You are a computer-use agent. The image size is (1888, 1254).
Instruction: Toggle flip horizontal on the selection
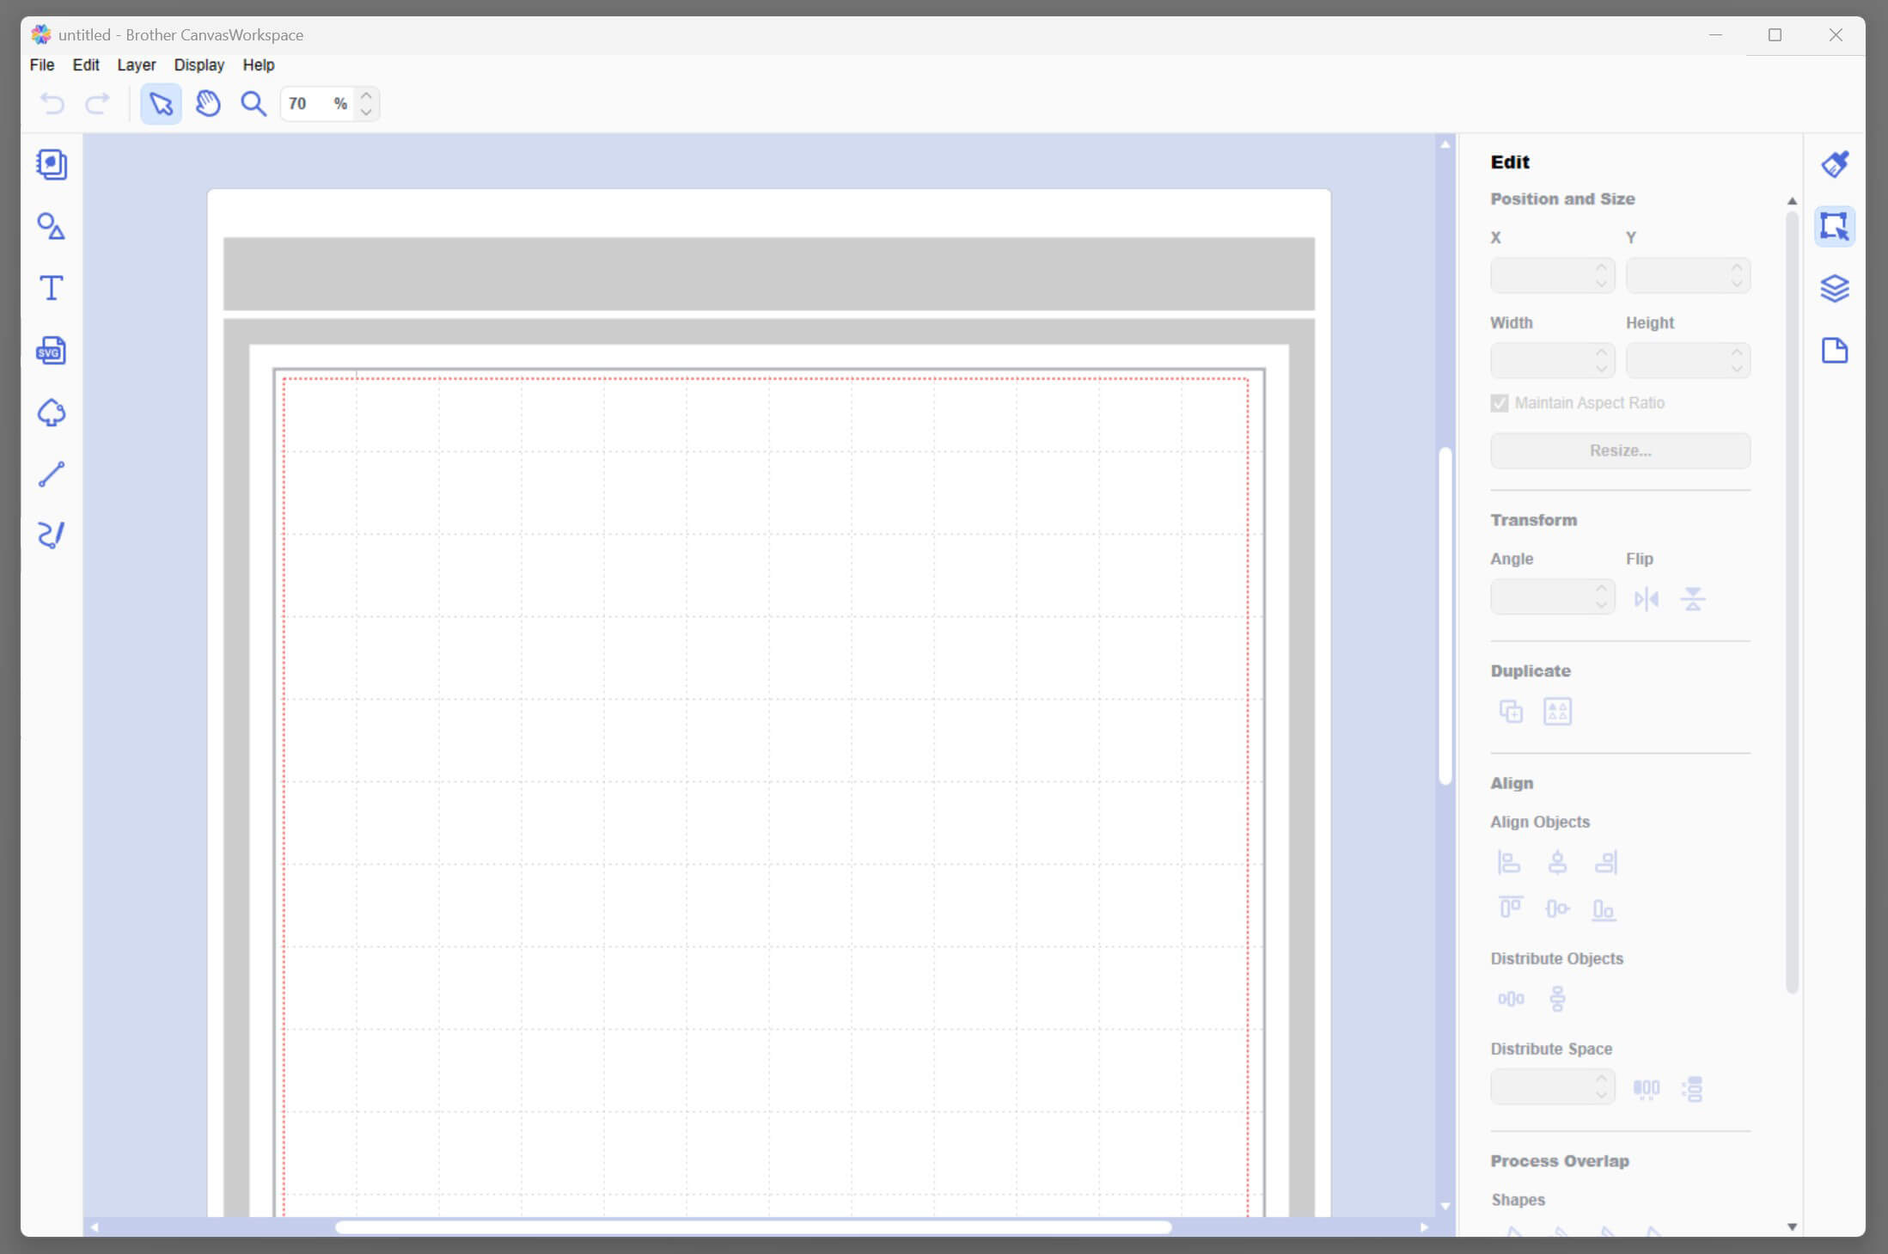(x=1647, y=598)
